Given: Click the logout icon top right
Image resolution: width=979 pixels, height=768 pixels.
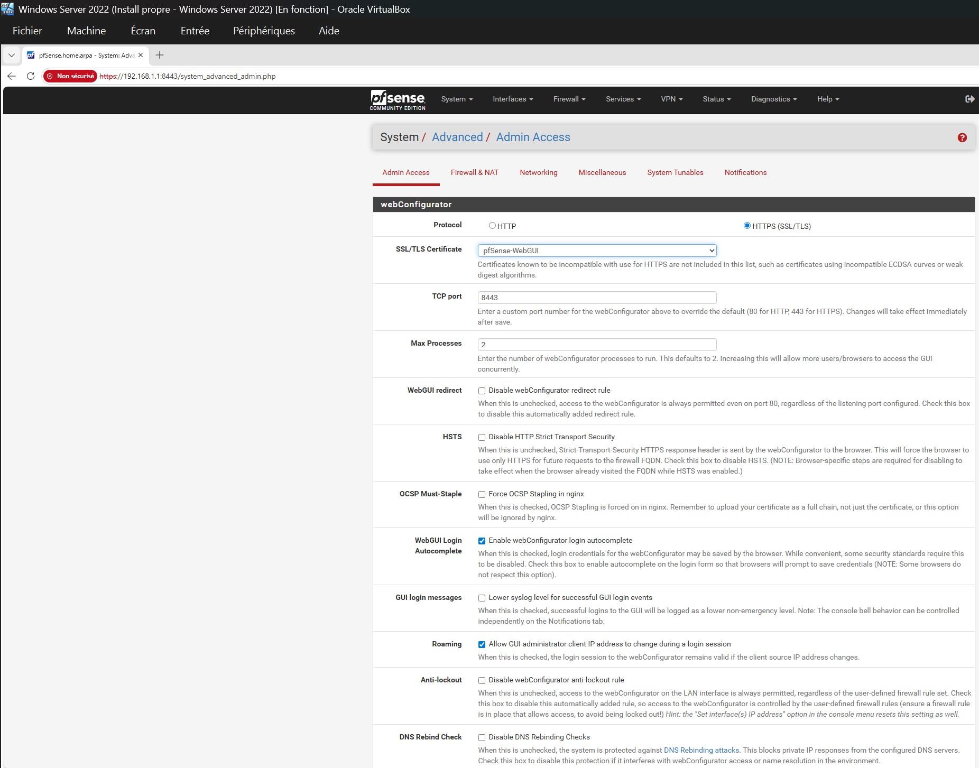Looking at the screenshot, I should 969,98.
